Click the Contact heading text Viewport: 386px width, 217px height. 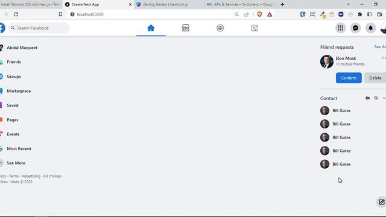click(x=329, y=98)
